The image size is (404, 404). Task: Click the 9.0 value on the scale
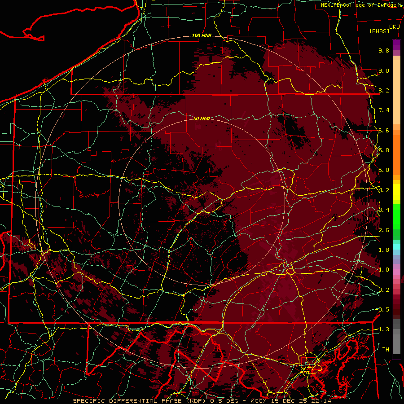click(384, 70)
